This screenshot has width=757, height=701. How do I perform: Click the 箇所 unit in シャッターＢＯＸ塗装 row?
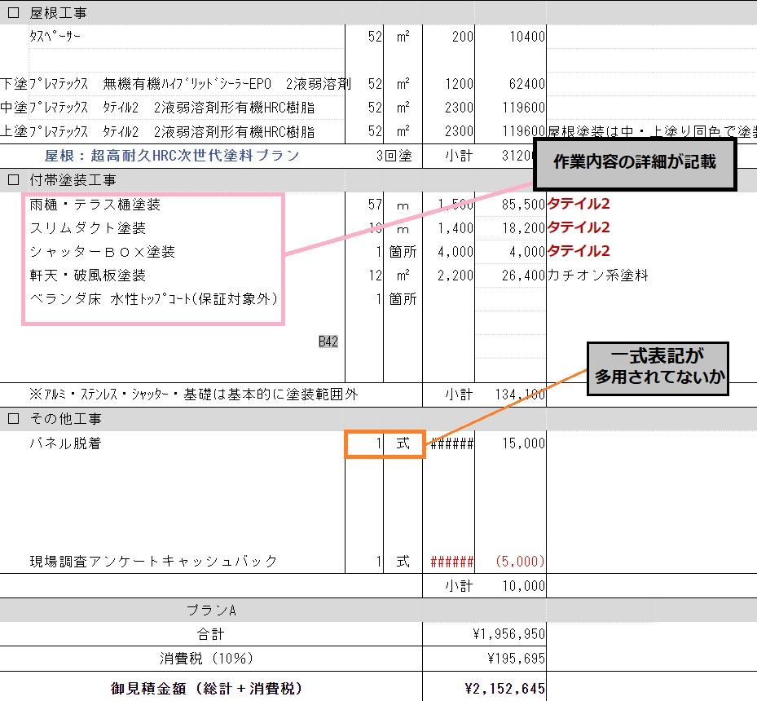click(403, 252)
